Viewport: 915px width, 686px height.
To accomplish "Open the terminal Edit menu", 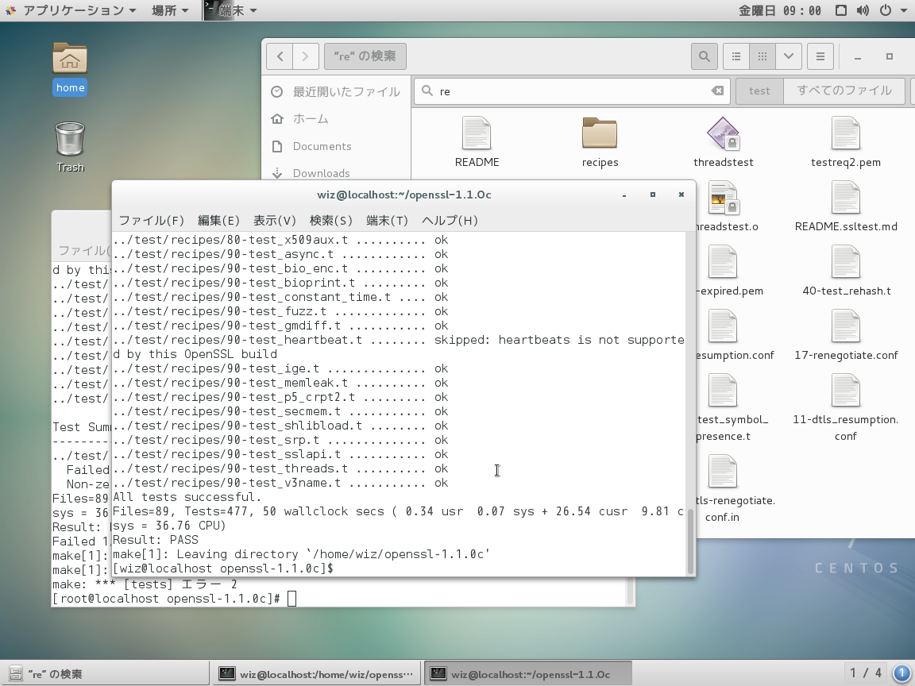I will [218, 221].
